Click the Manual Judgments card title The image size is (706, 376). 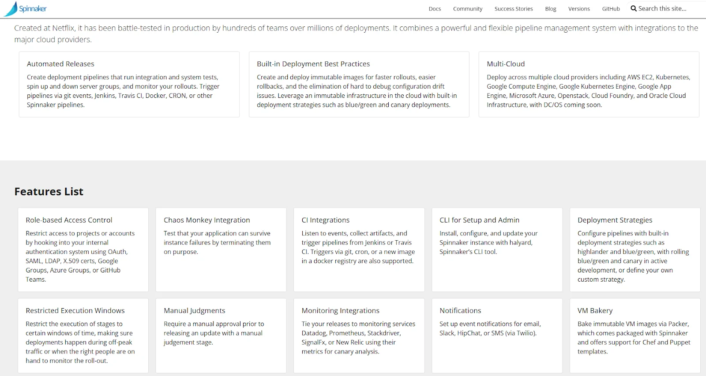195,311
